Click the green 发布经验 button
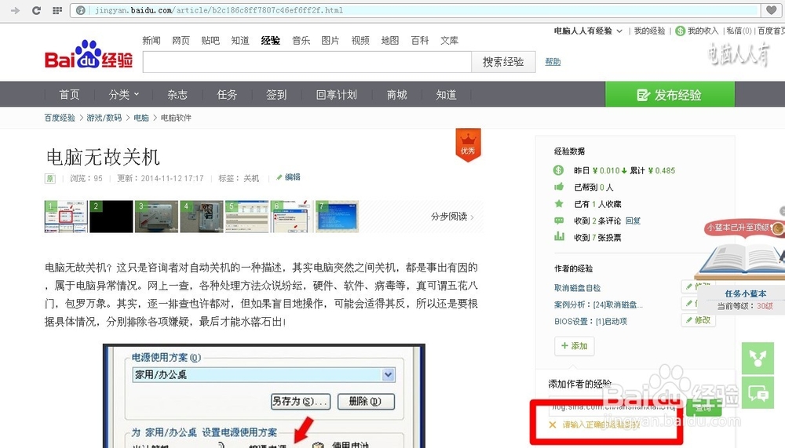785x448 pixels. [670, 95]
